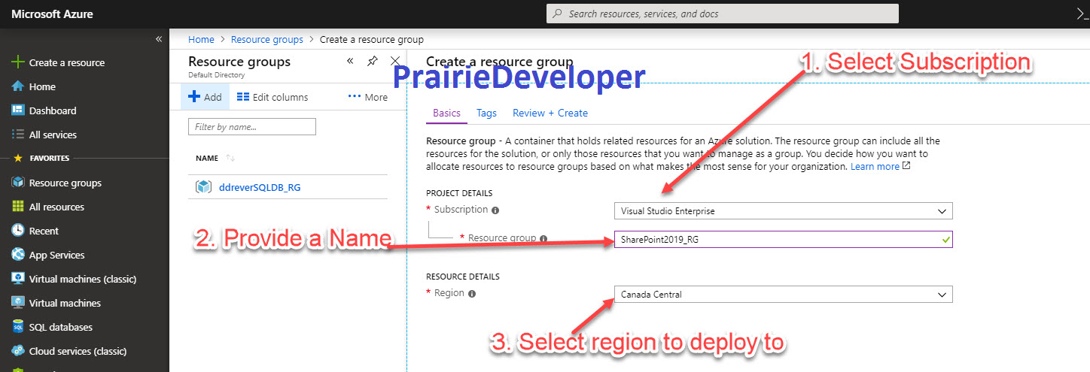Click the FAVORITES star heading
The height and width of the screenshot is (372, 1090).
pos(41,159)
